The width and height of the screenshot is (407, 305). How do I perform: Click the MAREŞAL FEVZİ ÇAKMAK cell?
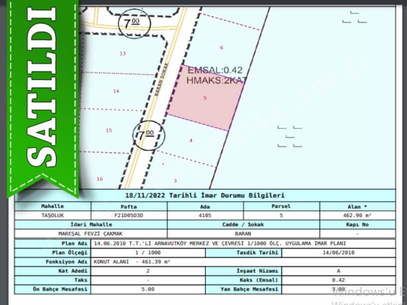(91, 233)
